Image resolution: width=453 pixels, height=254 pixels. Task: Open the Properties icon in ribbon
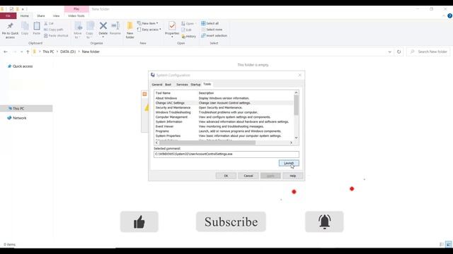(172, 26)
